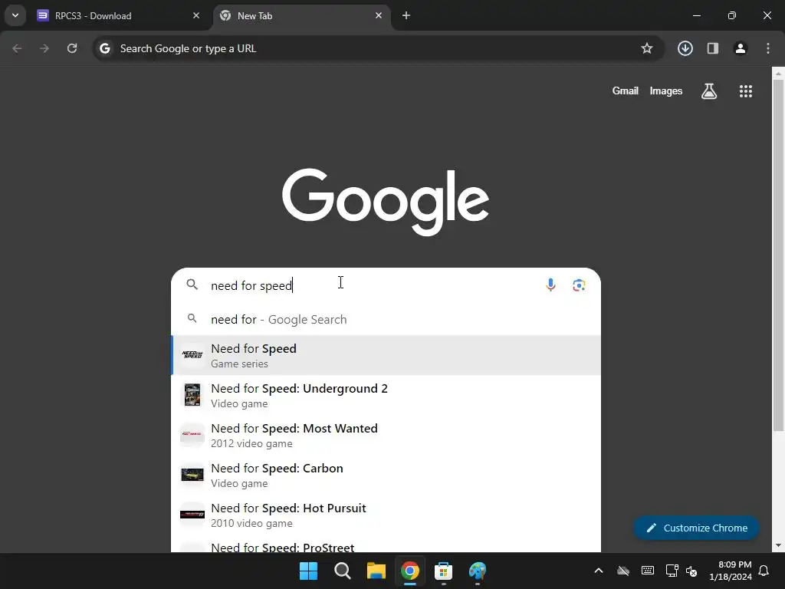Screen dimensions: 785x589
Task: Click scrollbar down arrow
Action: click(778, 545)
